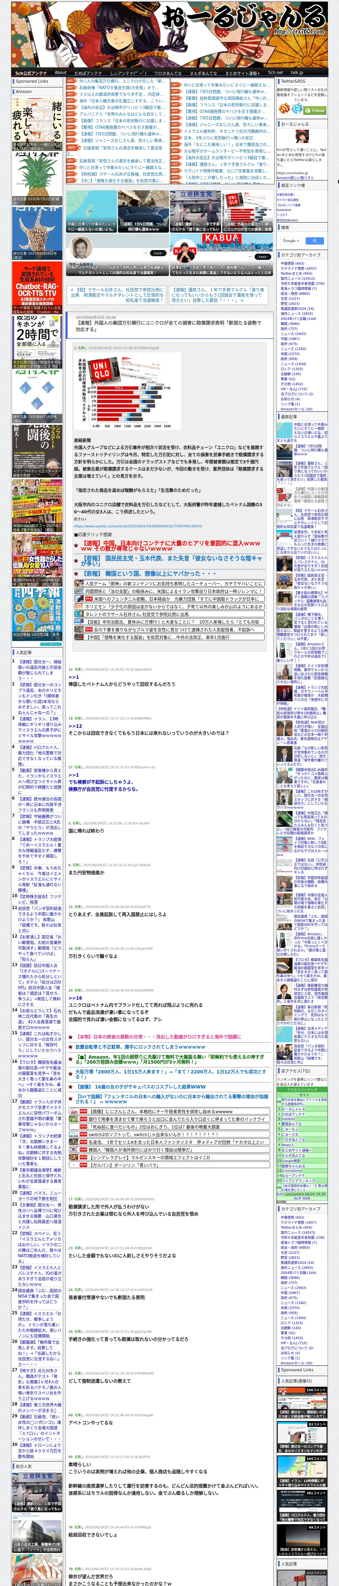The height and width of the screenshot is (1586, 339).
Task: Open next article link 蓮舫さん、1年で手首クルクル
Action: tap(218, 295)
